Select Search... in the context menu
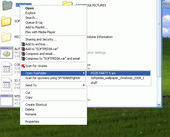170x137 pixels. click(53, 18)
